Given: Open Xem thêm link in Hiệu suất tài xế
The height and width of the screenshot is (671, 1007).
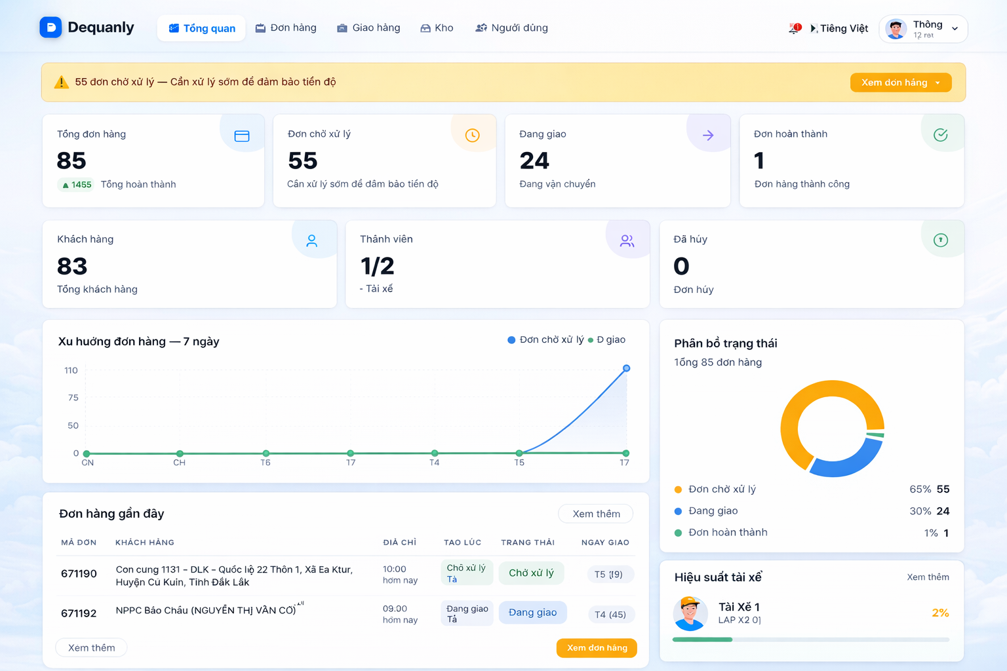Looking at the screenshot, I should click(x=928, y=577).
